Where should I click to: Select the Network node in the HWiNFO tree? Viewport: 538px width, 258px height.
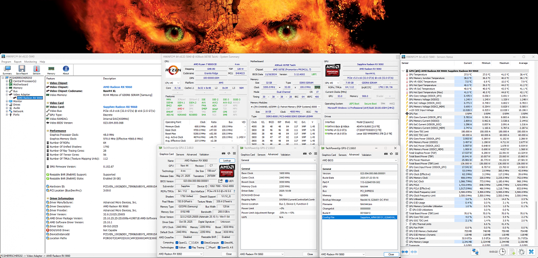click(18, 111)
